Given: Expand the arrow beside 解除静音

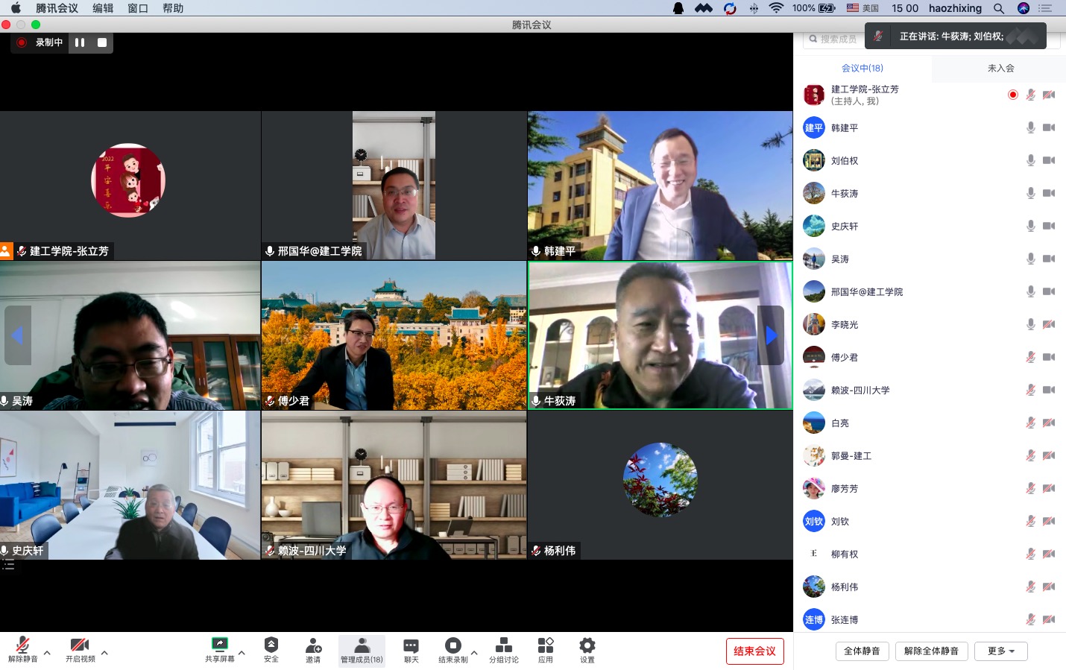Looking at the screenshot, I should [x=47, y=653].
